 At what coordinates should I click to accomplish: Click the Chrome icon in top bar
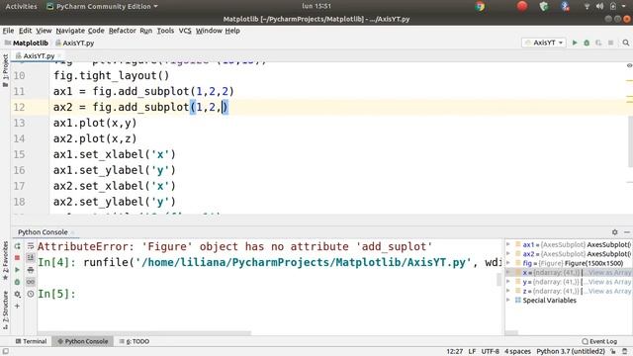click(480, 7)
